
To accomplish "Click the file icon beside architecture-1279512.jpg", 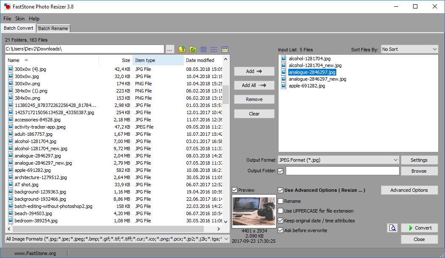I will pyautogui.click(x=11, y=177).
